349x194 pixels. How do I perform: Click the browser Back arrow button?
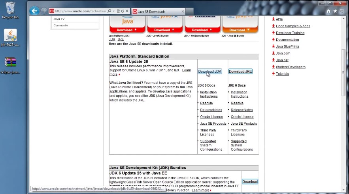(x=34, y=11)
